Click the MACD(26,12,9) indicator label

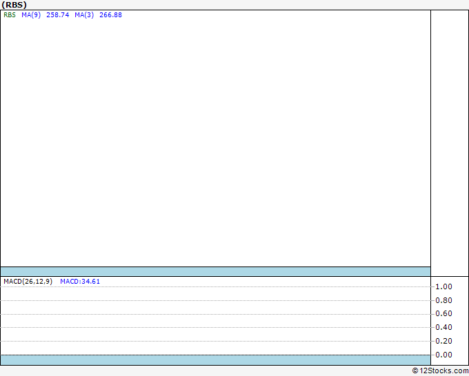tap(28, 282)
